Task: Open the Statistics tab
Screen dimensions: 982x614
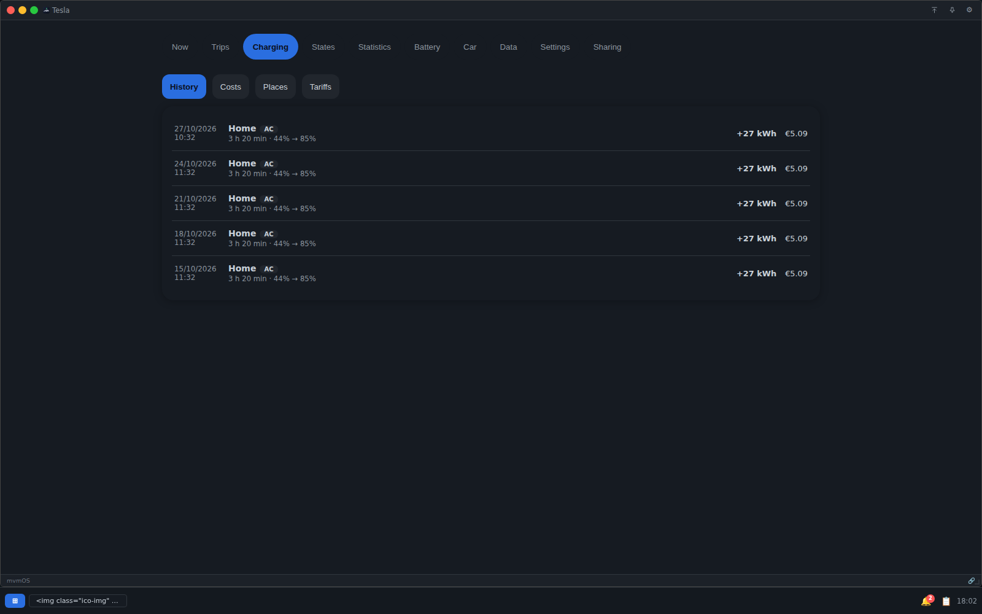Action: tap(374, 47)
